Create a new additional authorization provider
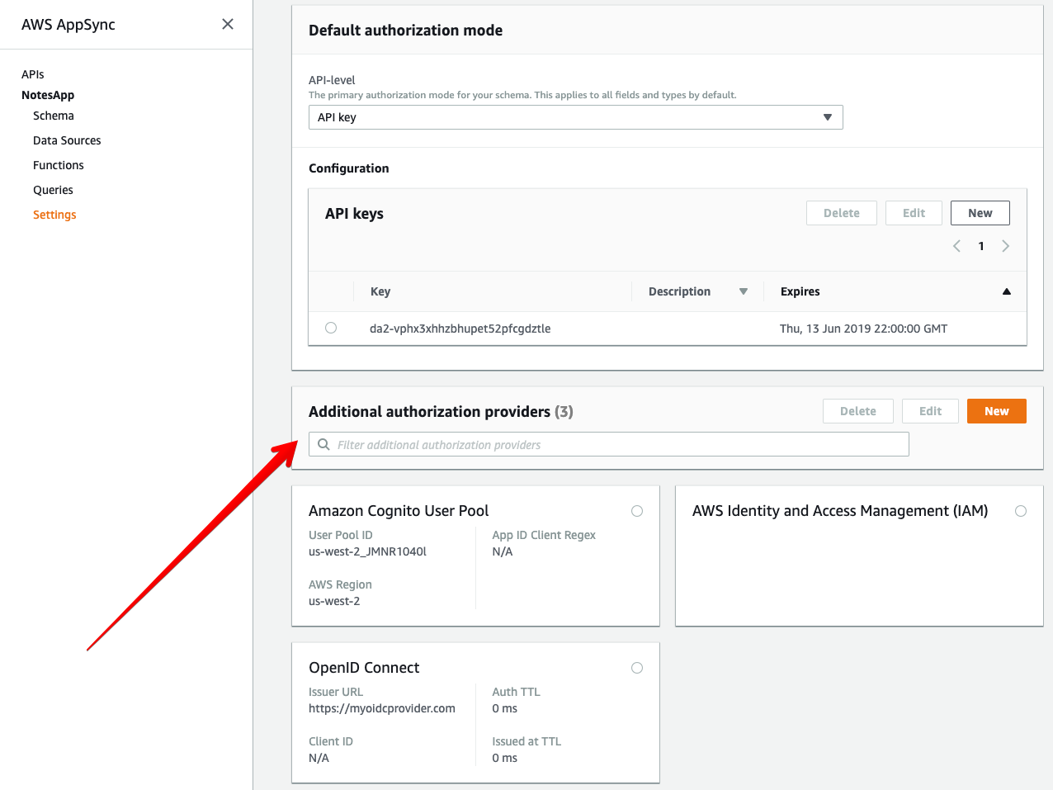 click(996, 410)
